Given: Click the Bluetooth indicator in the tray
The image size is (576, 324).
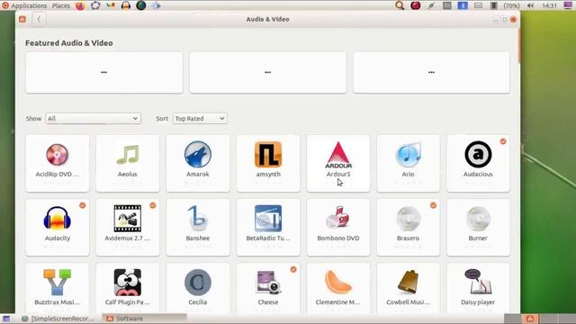Looking at the screenshot, I should pos(463,5).
